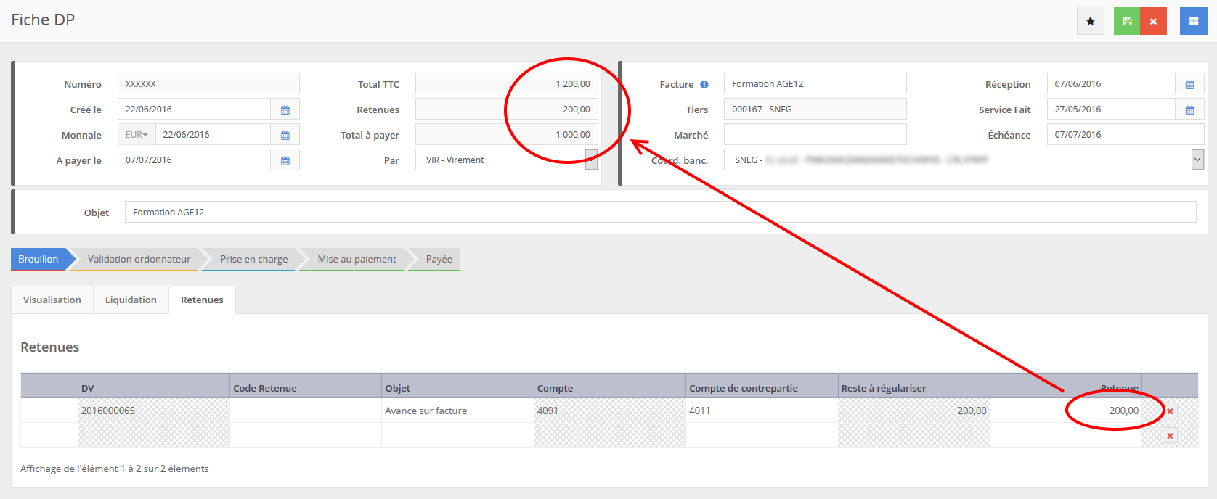Open the Par payment method dropdown
Screen dimensions: 1217x499
tap(591, 160)
